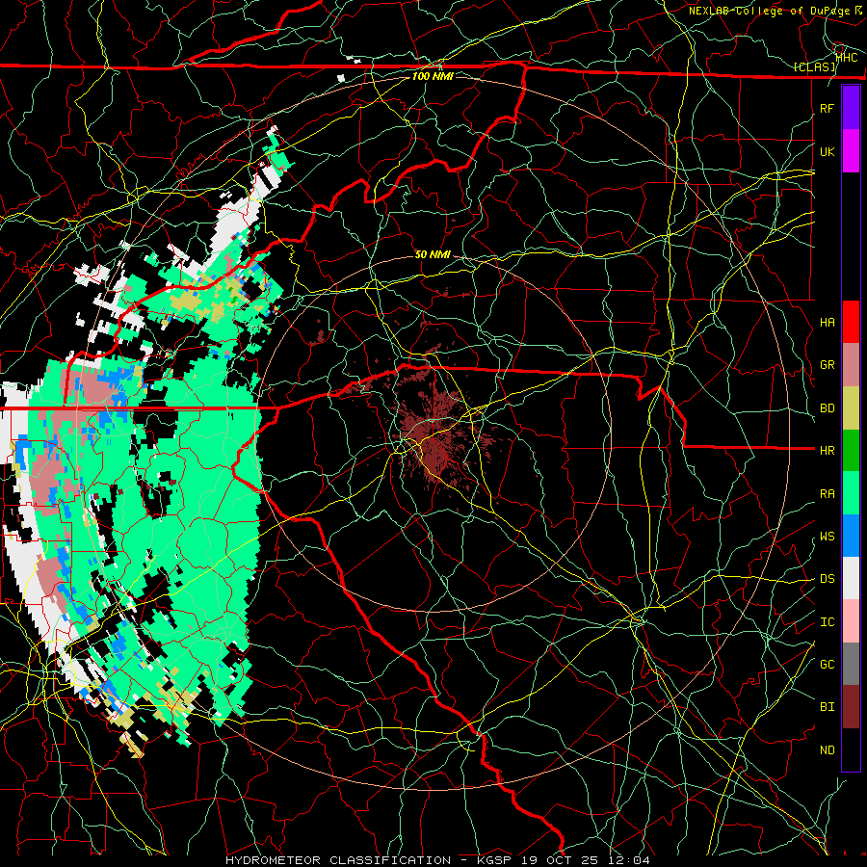Click the 'WS' legend label
The image size is (867, 867).
[827, 537]
